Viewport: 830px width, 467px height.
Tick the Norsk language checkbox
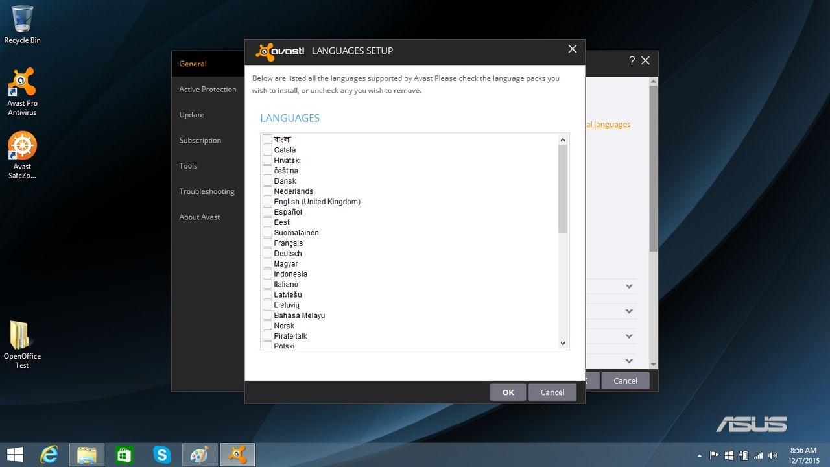coord(267,326)
